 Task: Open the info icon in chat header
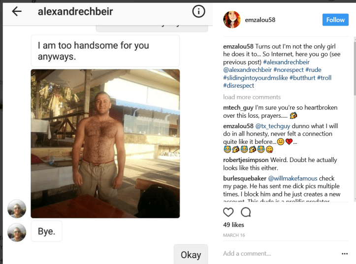tap(198, 11)
